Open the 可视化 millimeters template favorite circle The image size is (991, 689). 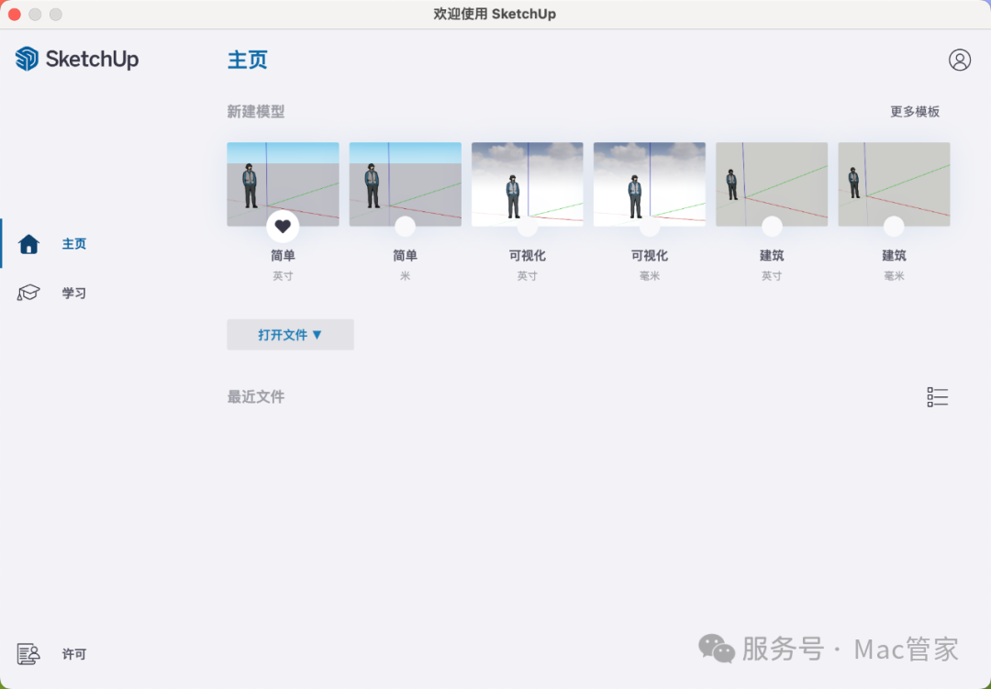[x=649, y=226]
